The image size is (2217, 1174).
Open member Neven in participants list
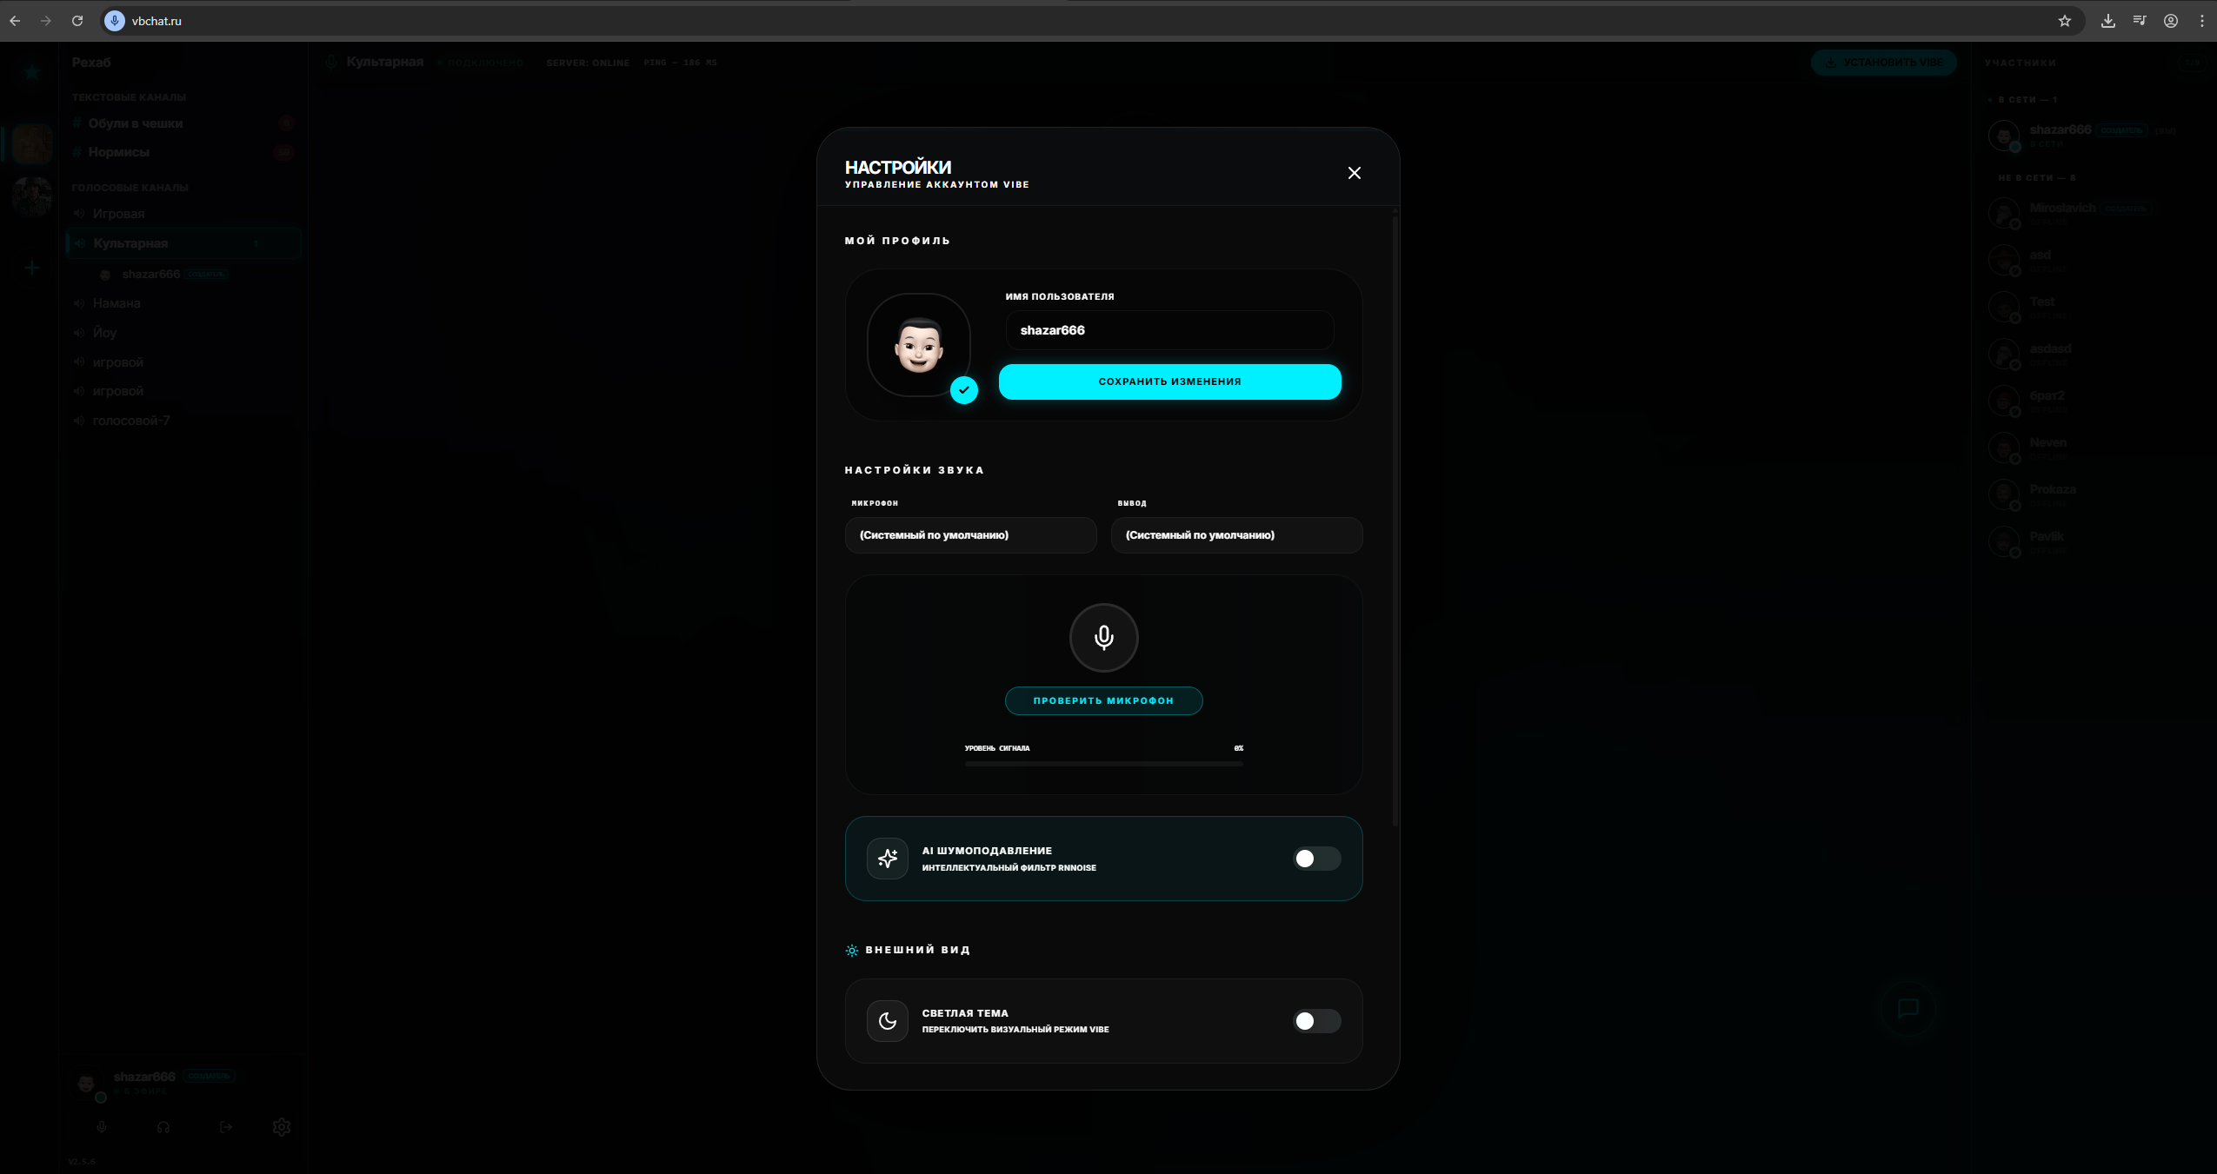pos(2093,448)
